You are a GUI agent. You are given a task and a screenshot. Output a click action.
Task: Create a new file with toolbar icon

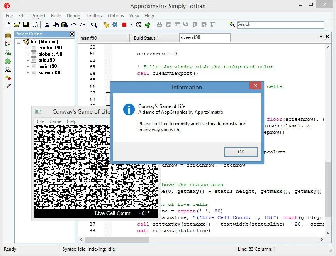click(8, 25)
